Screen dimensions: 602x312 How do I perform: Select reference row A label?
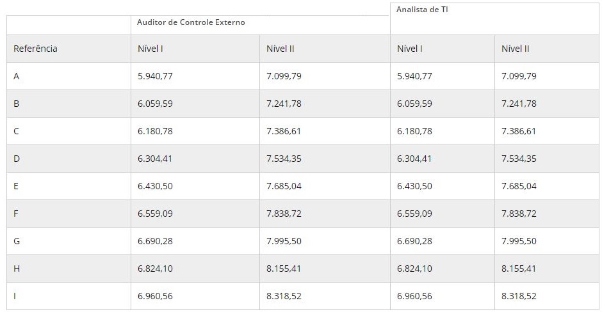[x=16, y=76]
